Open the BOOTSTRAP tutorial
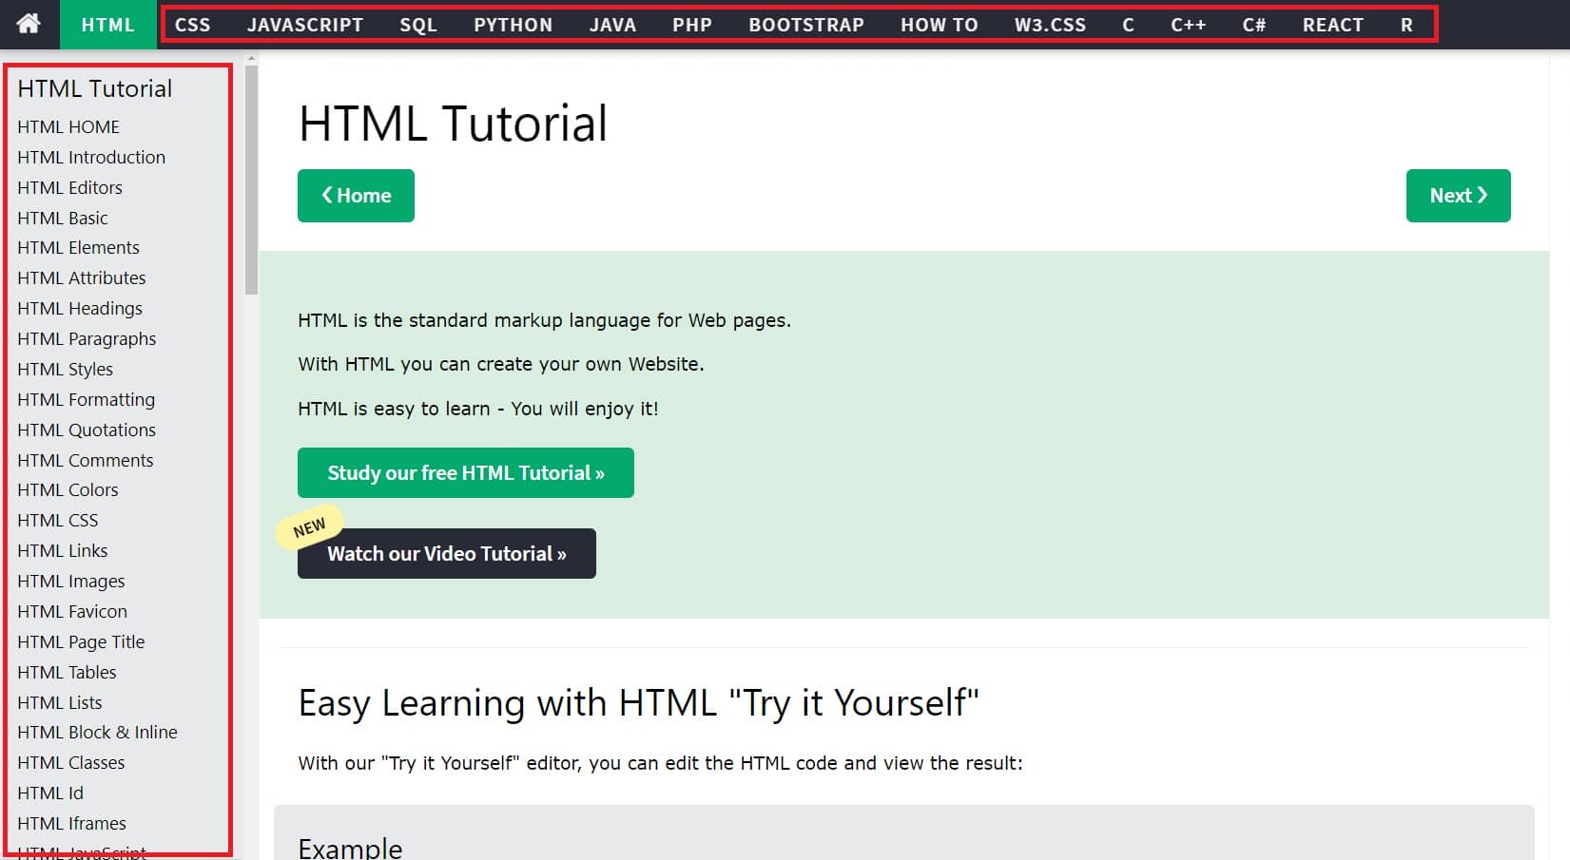The image size is (1570, 860). coord(805,25)
